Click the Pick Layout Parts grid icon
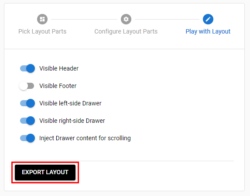 [42, 19]
